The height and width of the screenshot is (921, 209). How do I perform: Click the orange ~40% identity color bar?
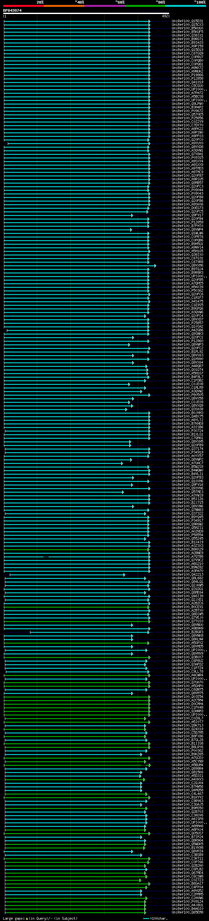pyautogui.click(x=64, y=6)
